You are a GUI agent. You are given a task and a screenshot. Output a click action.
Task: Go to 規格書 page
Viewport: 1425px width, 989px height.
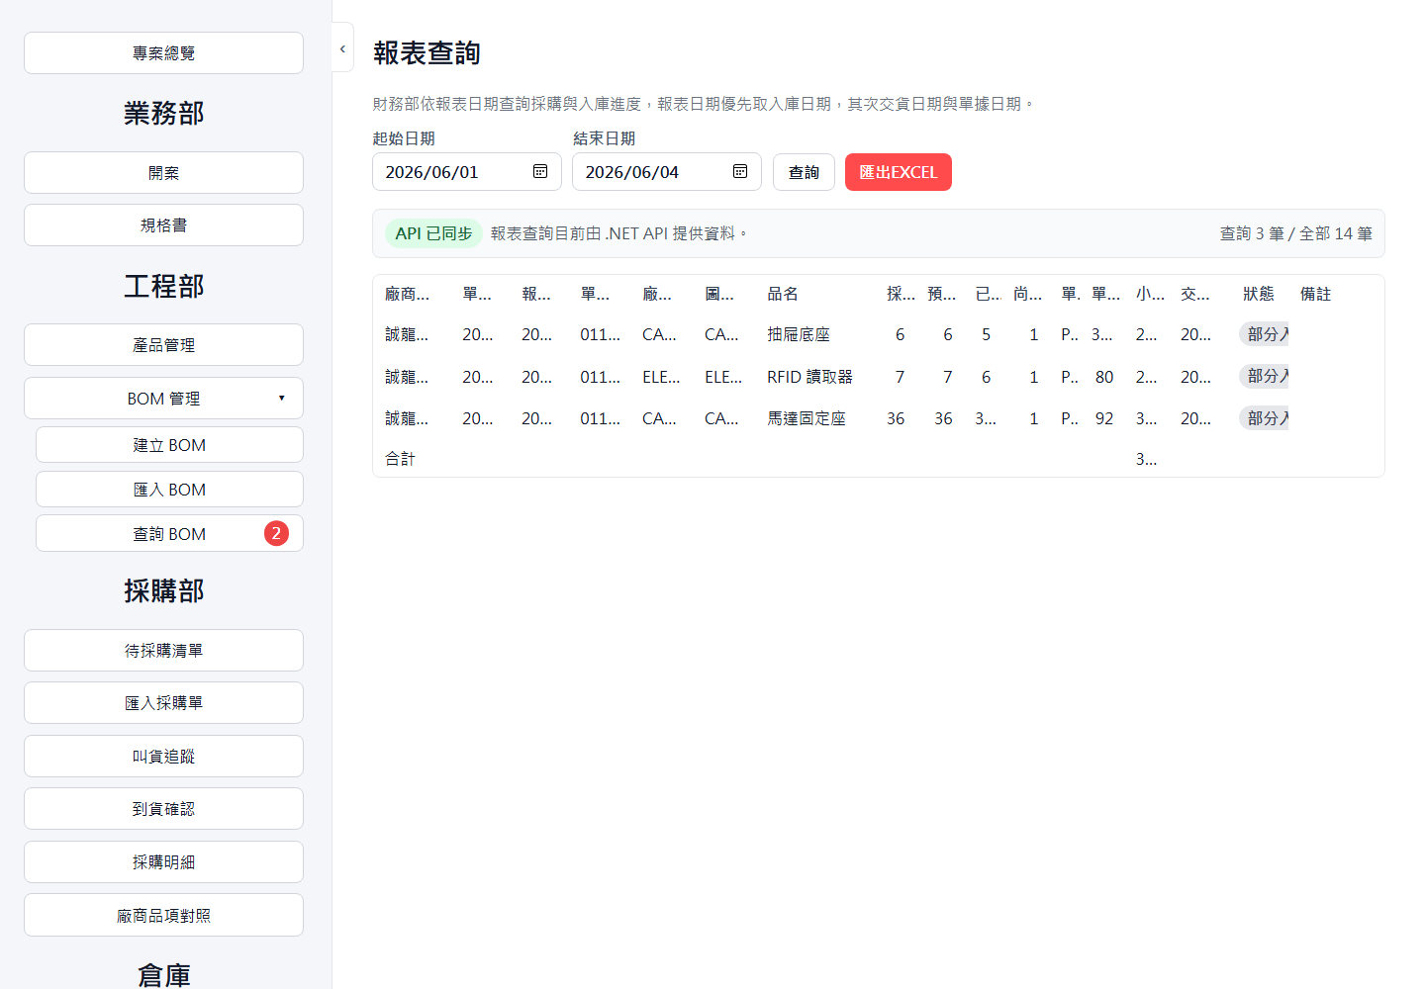(x=163, y=225)
